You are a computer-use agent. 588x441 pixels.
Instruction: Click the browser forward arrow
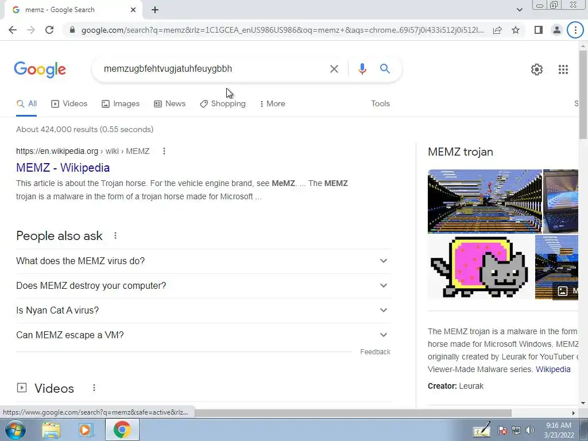click(x=31, y=30)
